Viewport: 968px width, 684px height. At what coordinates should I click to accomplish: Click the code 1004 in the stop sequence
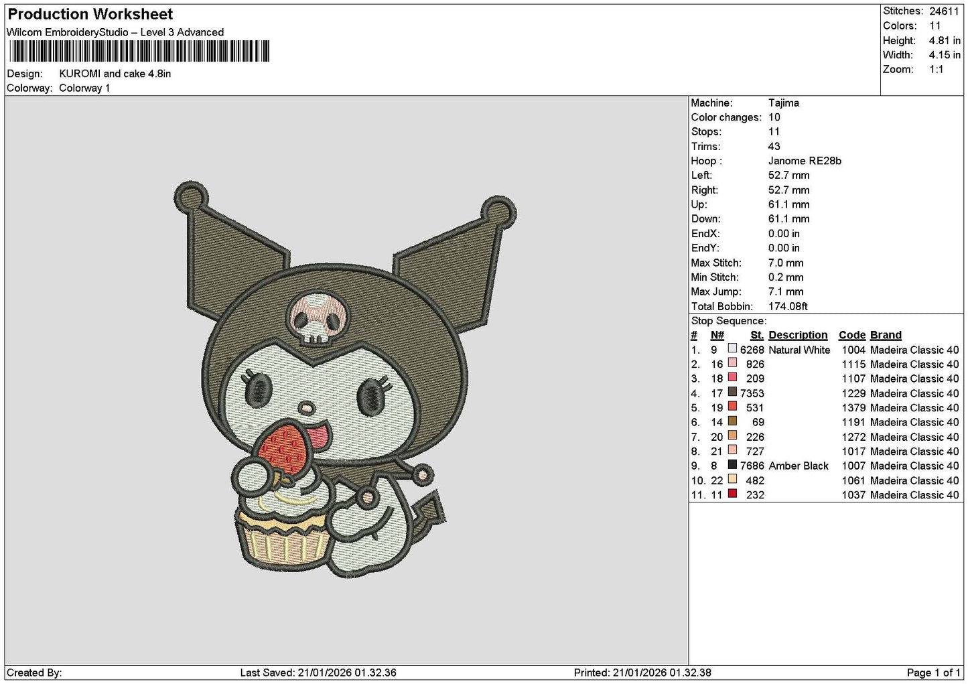point(853,350)
